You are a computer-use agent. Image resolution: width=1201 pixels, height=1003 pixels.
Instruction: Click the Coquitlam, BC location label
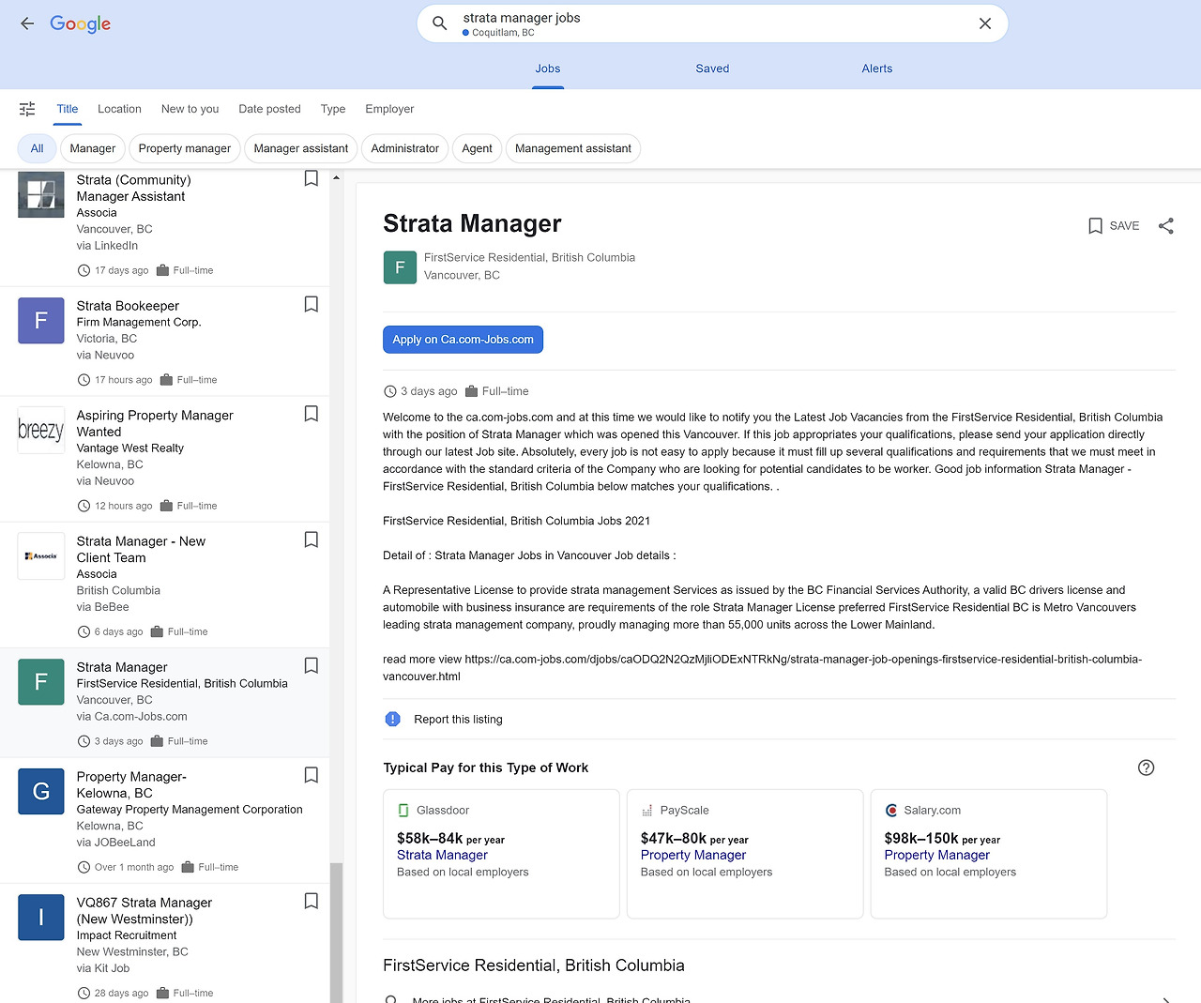point(503,33)
